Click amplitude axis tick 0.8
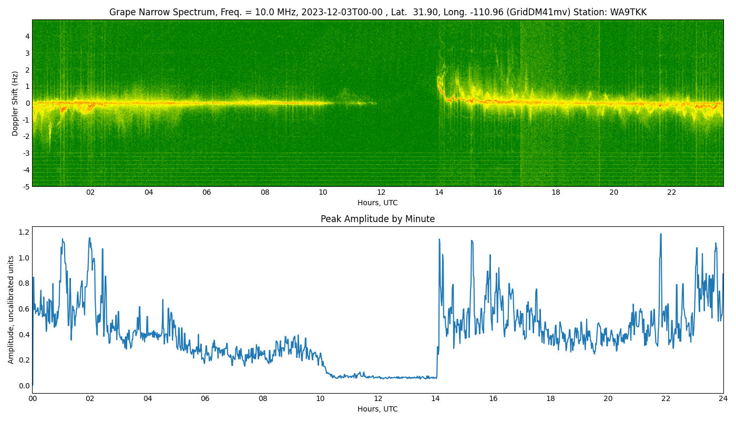 tap(24, 283)
